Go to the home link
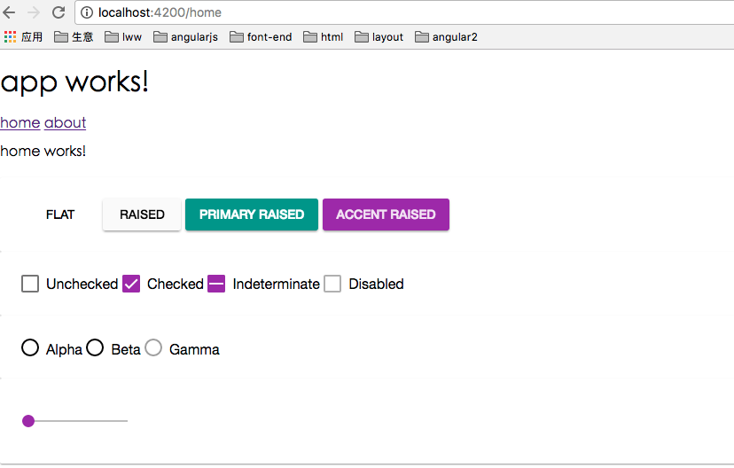This screenshot has height=468, width=734. (20, 122)
